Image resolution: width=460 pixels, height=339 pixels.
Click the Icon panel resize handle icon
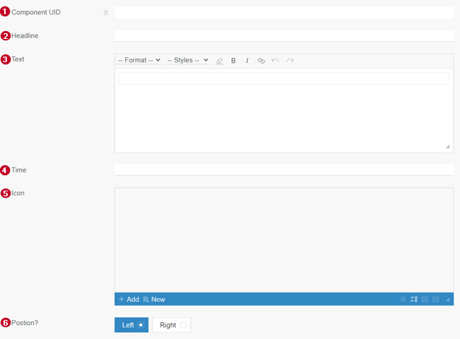coord(448,299)
